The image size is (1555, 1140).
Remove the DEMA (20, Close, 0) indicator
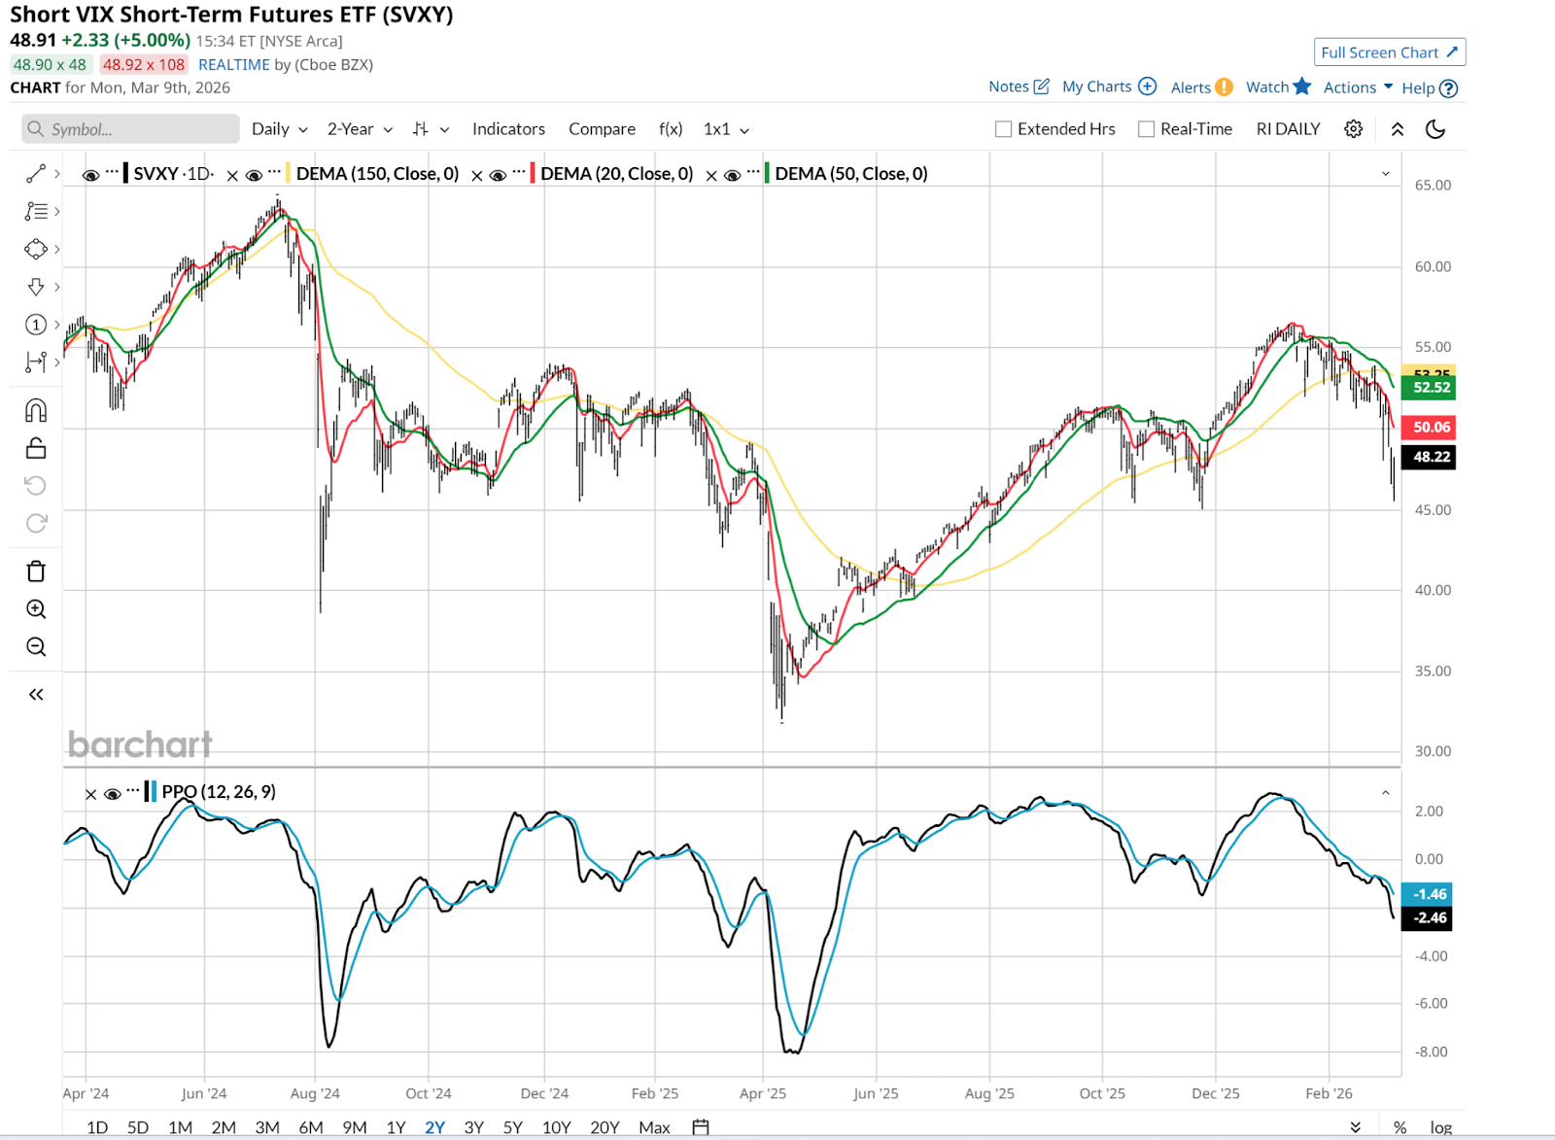477,175
